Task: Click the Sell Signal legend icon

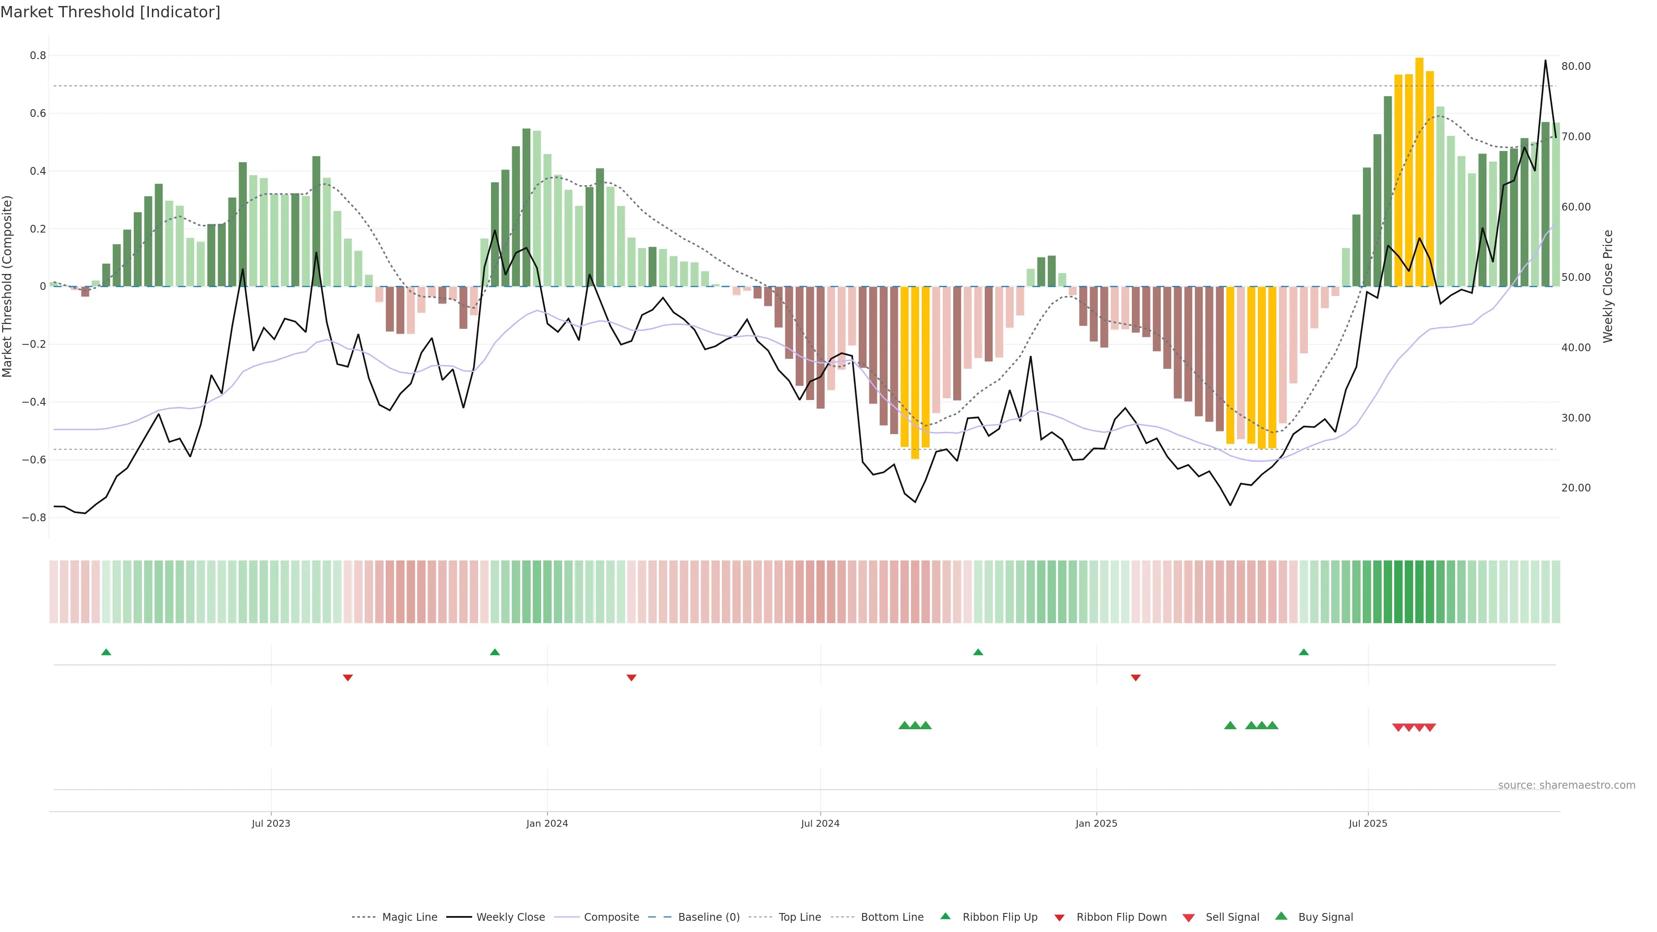Action: tap(1188, 917)
